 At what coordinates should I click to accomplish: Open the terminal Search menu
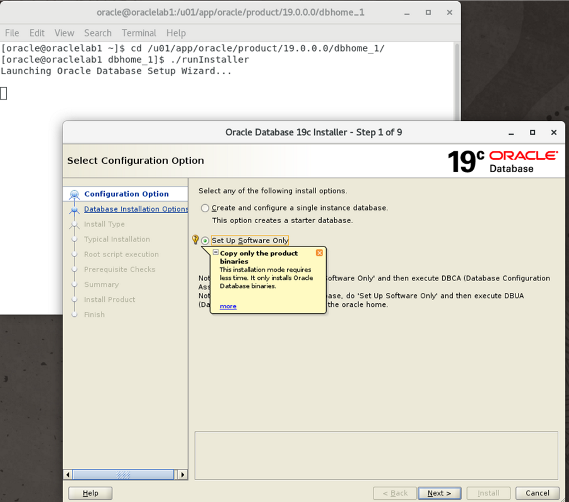pos(98,33)
